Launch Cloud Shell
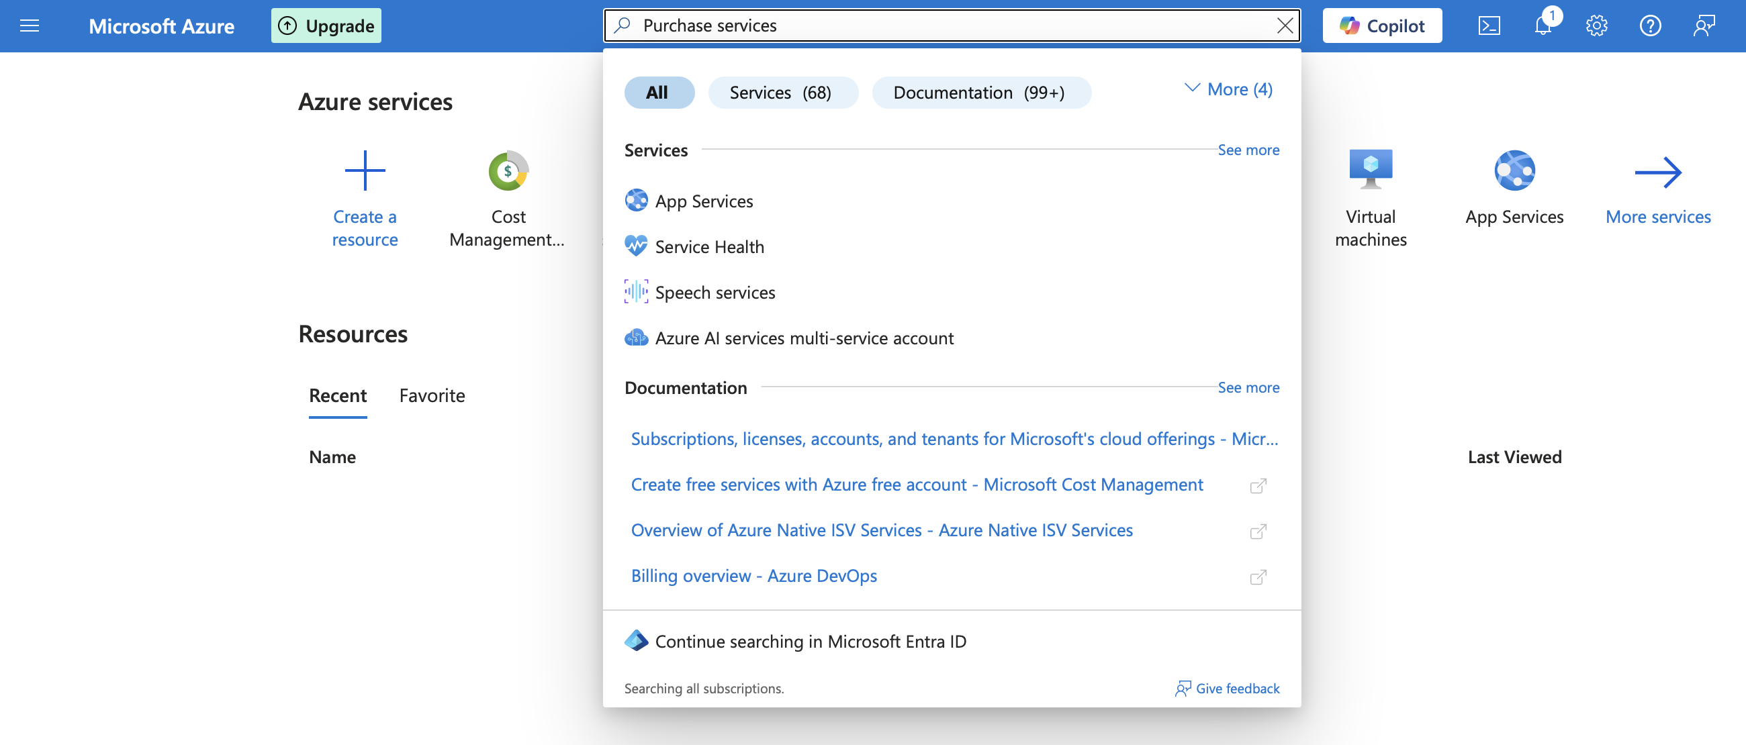Image resolution: width=1746 pixels, height=745 pixels. (1489, 26)
